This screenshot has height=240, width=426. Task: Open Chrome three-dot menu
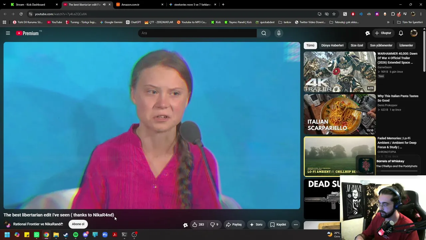coord(421,14)
